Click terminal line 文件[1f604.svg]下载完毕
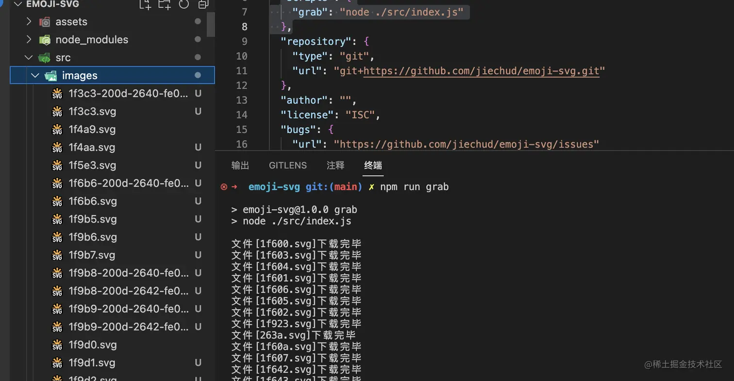Viewport: 734px width, 381px height. (x=297, y=267)
